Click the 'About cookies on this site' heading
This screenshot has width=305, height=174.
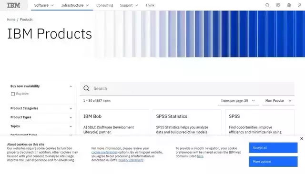(26, 145)
